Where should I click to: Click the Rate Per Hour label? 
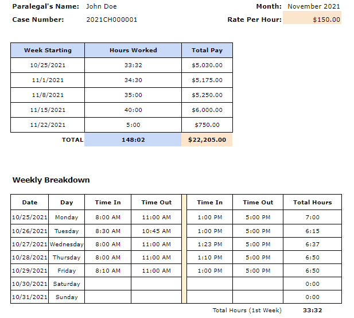(254, 20)
